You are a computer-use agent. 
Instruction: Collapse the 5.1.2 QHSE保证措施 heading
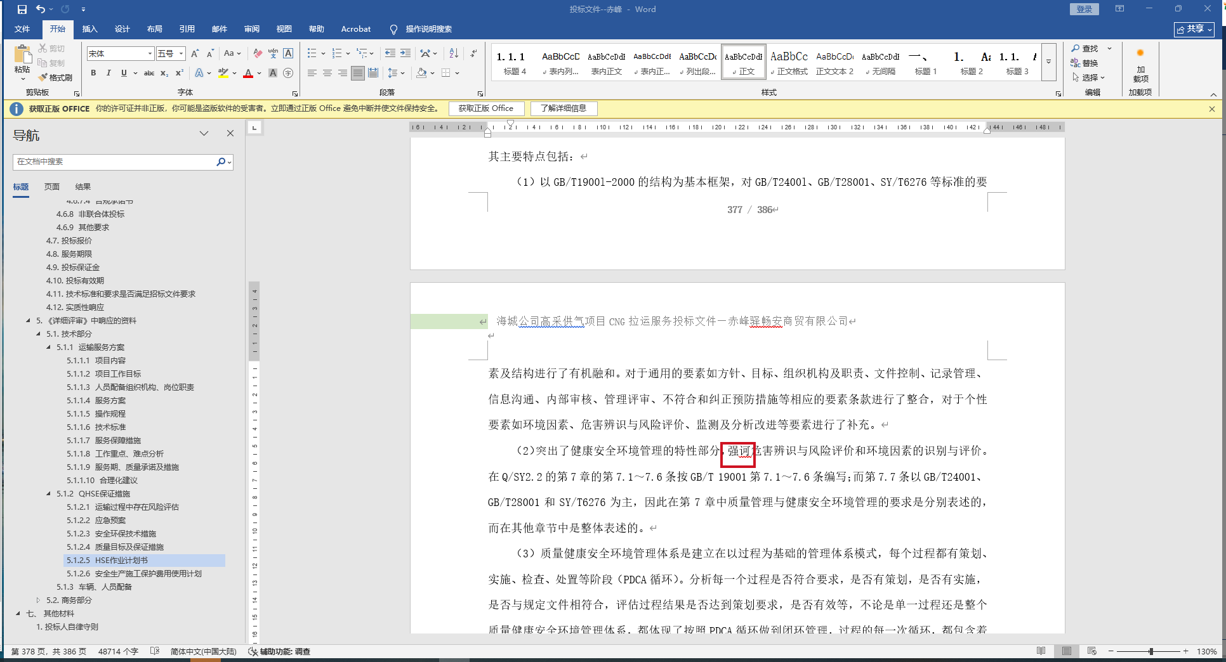49,493
